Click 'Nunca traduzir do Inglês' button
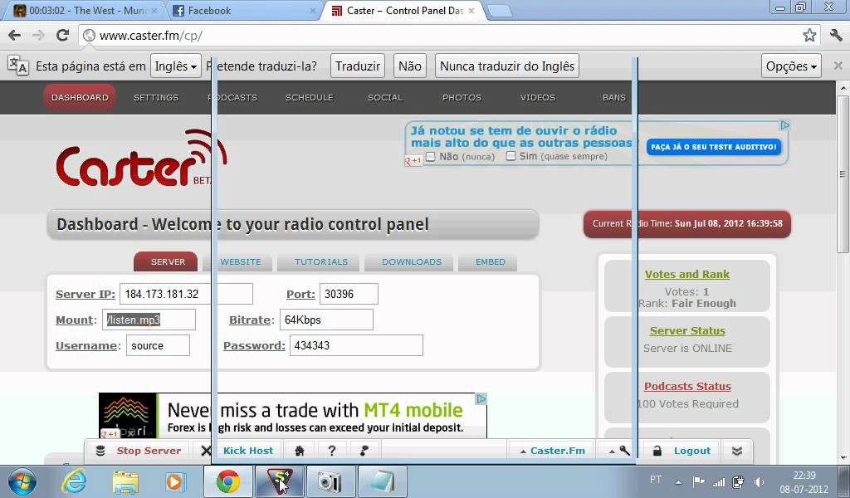This screenshot has width=850, height=498. [507, 66]
